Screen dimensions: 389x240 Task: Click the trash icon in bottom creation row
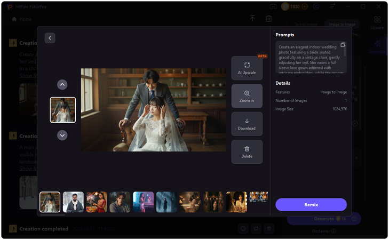click(269, 229)
